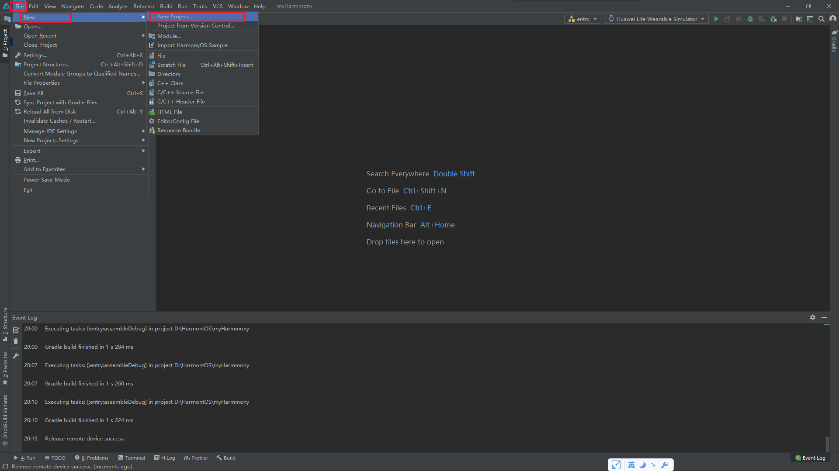This screenshot has height=471, width=839.
Task: Open the Profiler tab
Action: (x=196, y=458)
